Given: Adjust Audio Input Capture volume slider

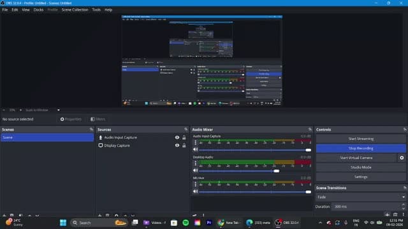Looking at the screenshot, I should (x=255, y=150).
